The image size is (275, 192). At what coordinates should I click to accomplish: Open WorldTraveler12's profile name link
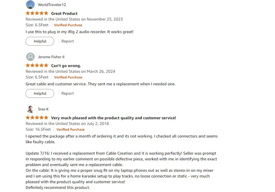[52, 5]
